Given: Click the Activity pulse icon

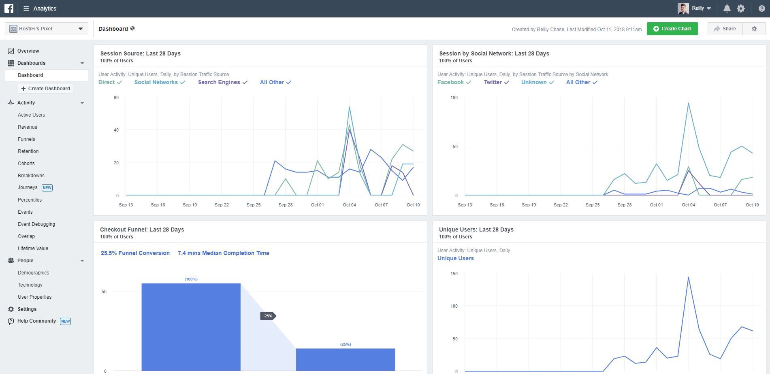Looking at the screenshot, I should pyautogui.click(x=11, y=103).
